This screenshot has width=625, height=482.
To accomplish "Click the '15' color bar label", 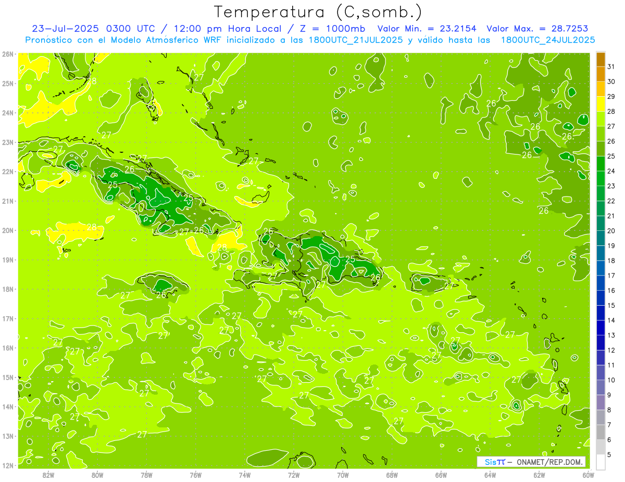I will click(611, 305).
